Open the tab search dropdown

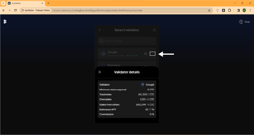click(3, 3)
